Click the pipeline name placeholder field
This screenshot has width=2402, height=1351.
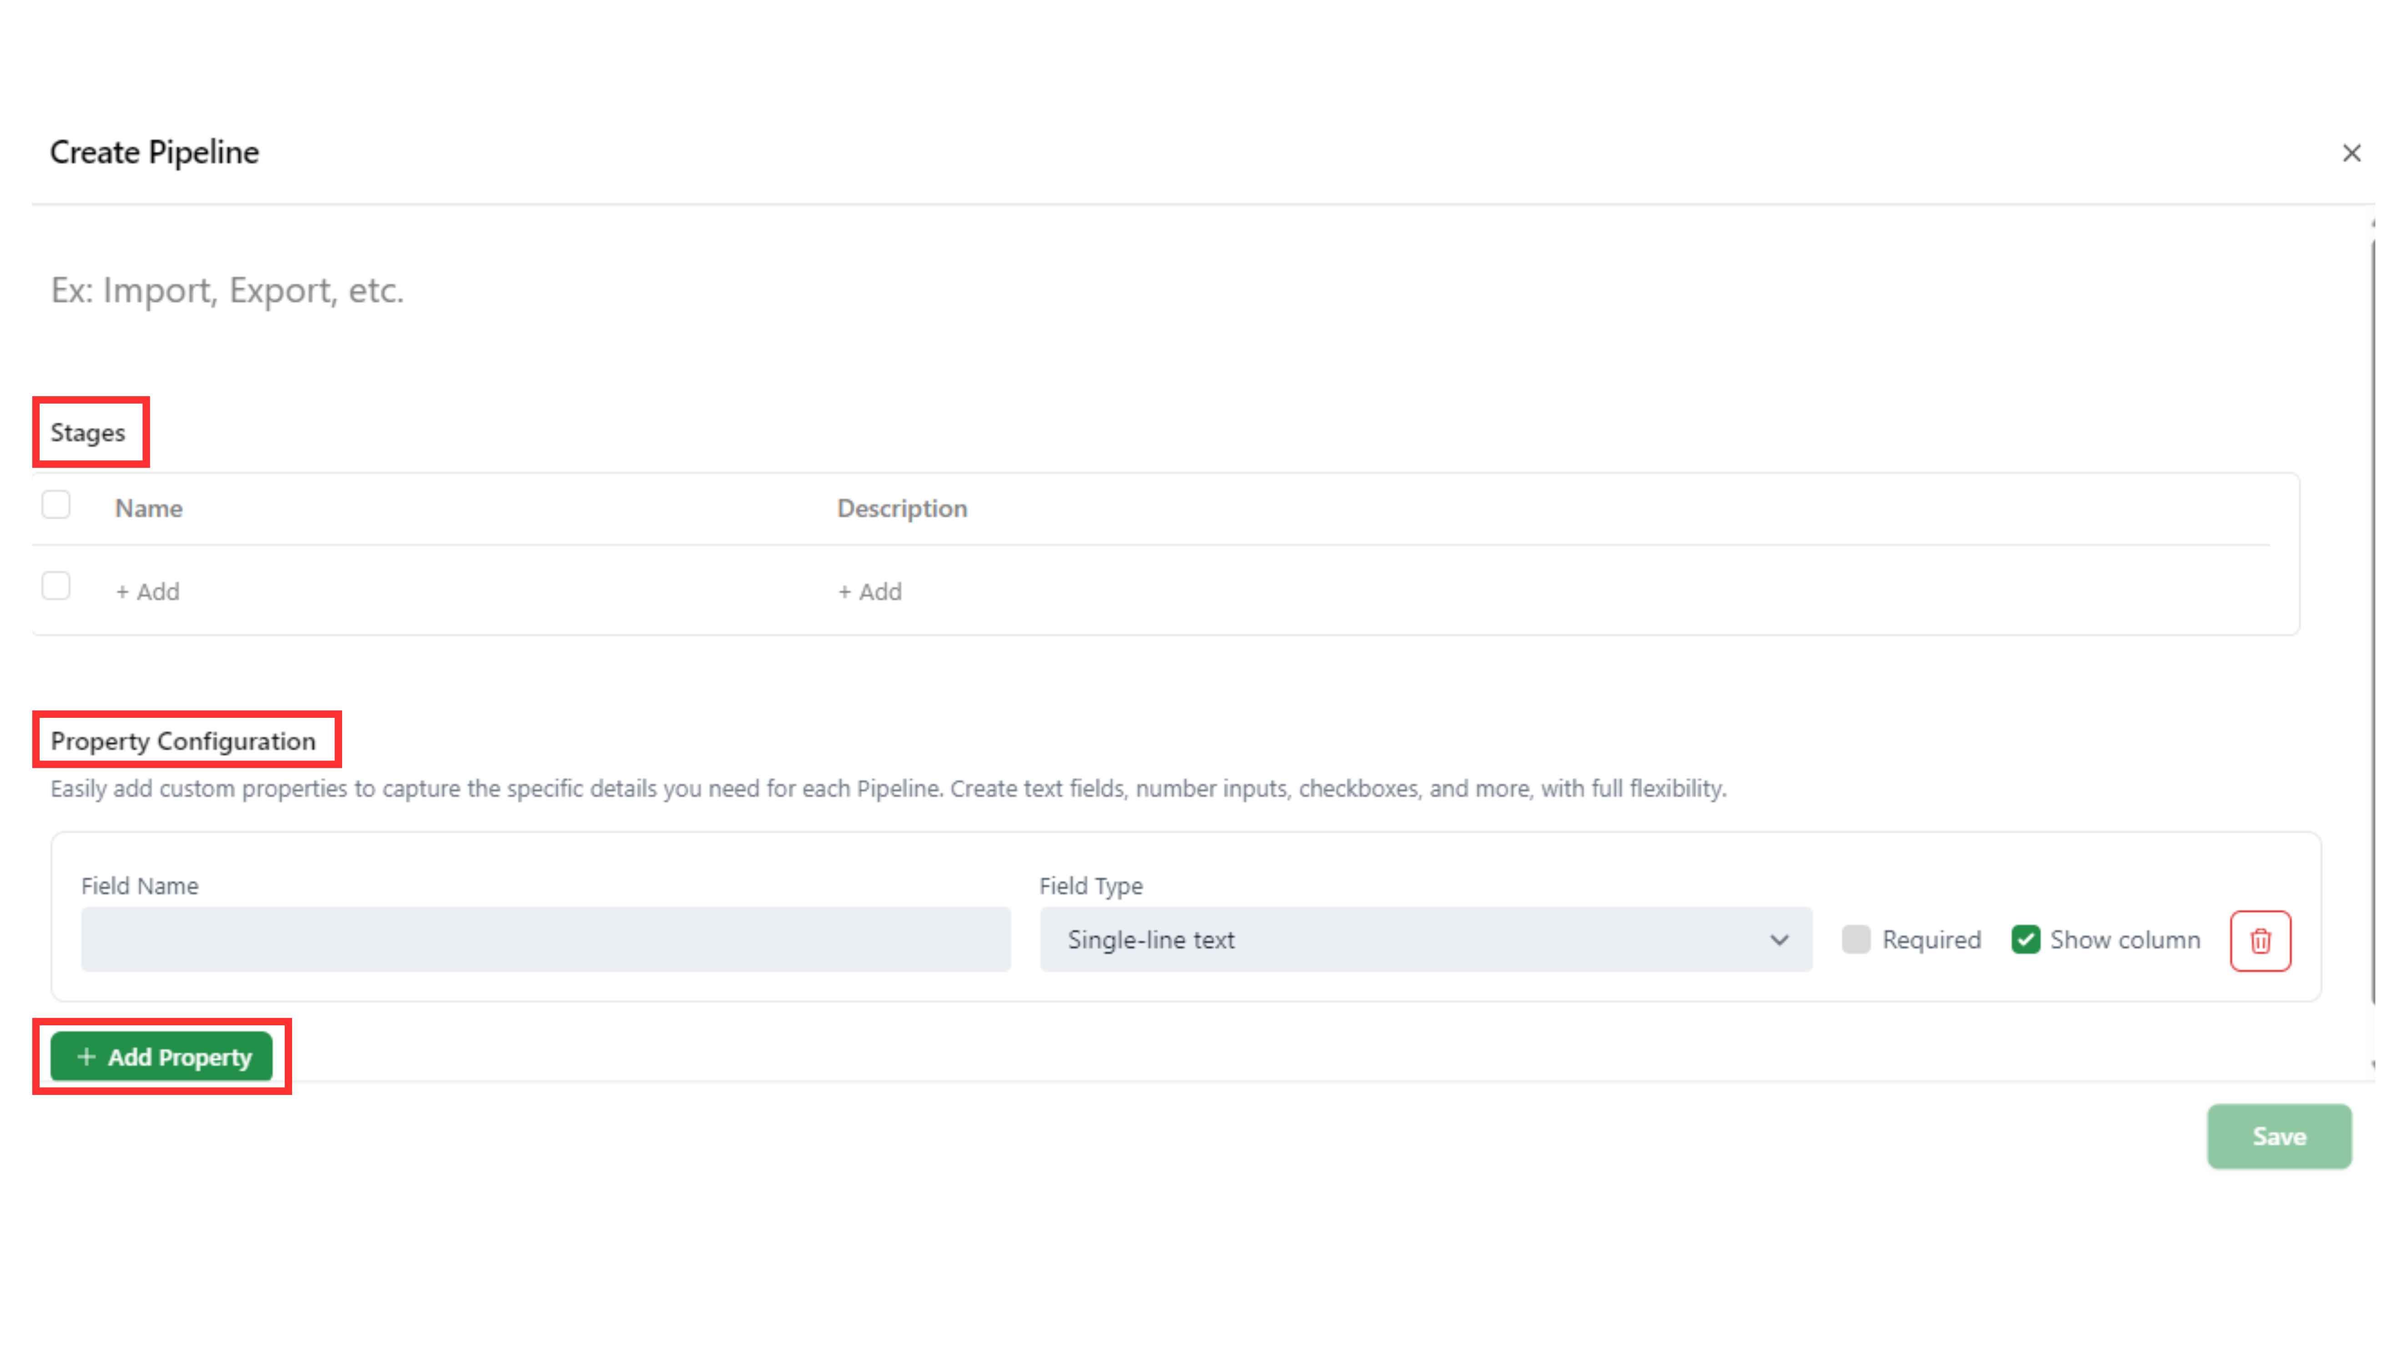(x=227, y=290)
